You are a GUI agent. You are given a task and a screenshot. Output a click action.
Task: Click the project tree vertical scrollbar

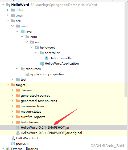coord(126,50)
